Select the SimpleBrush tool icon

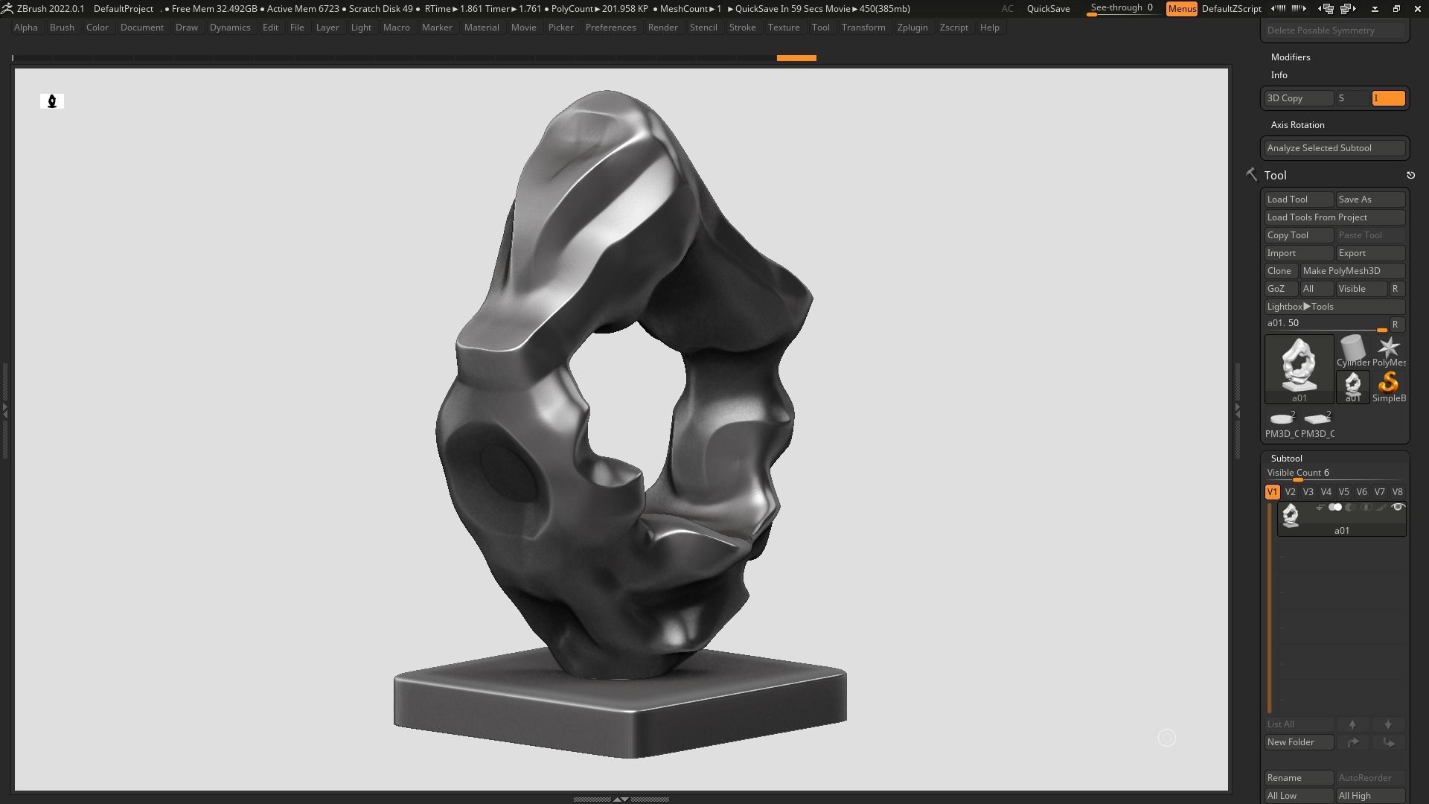point(1388,387)
